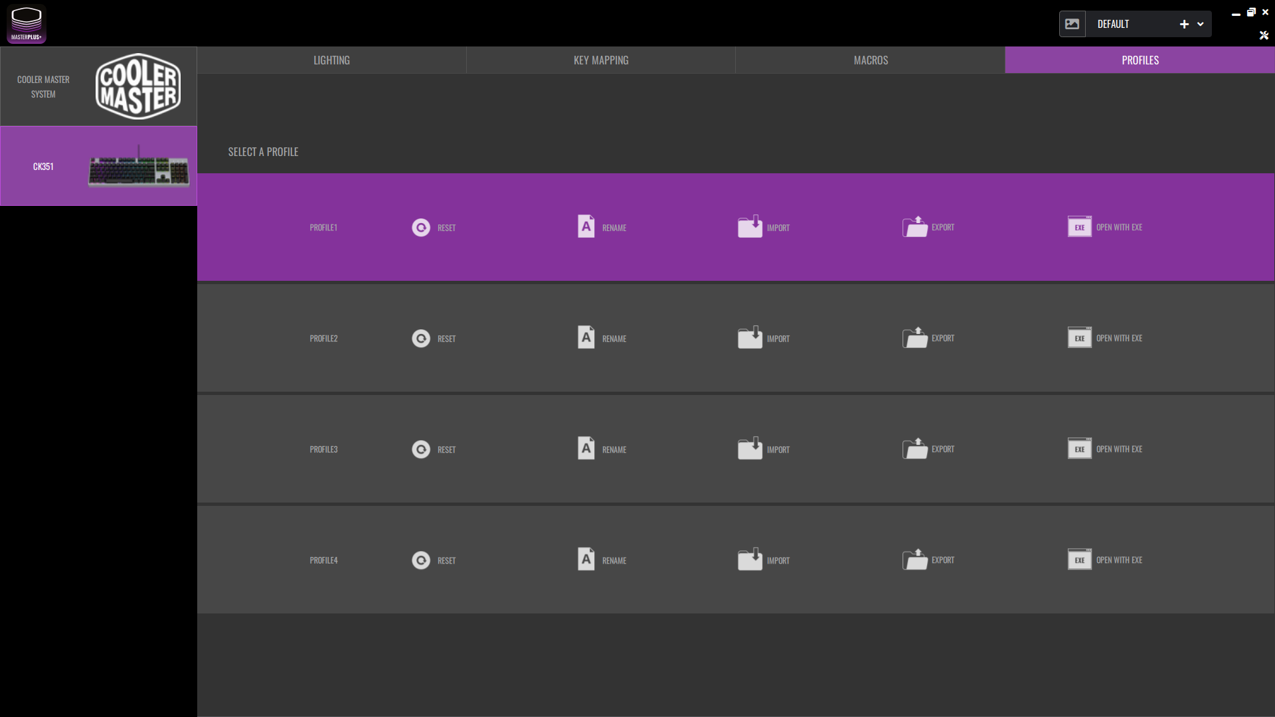Click the wallpaper image icon beside DEFAULT
The image size is (1275, 717).
click(x=1072, y=24)
